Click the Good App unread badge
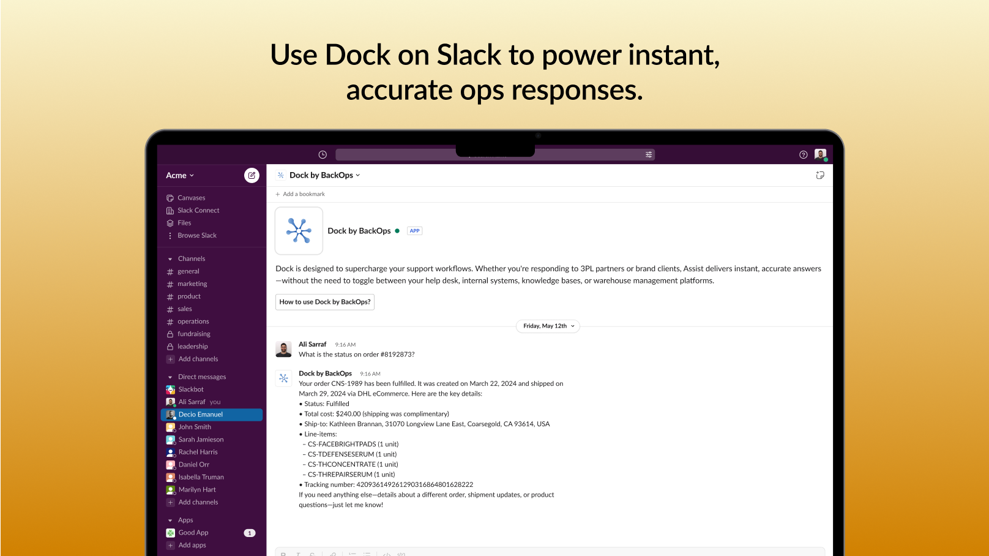The image size is (989, 556). click(250, 533)
